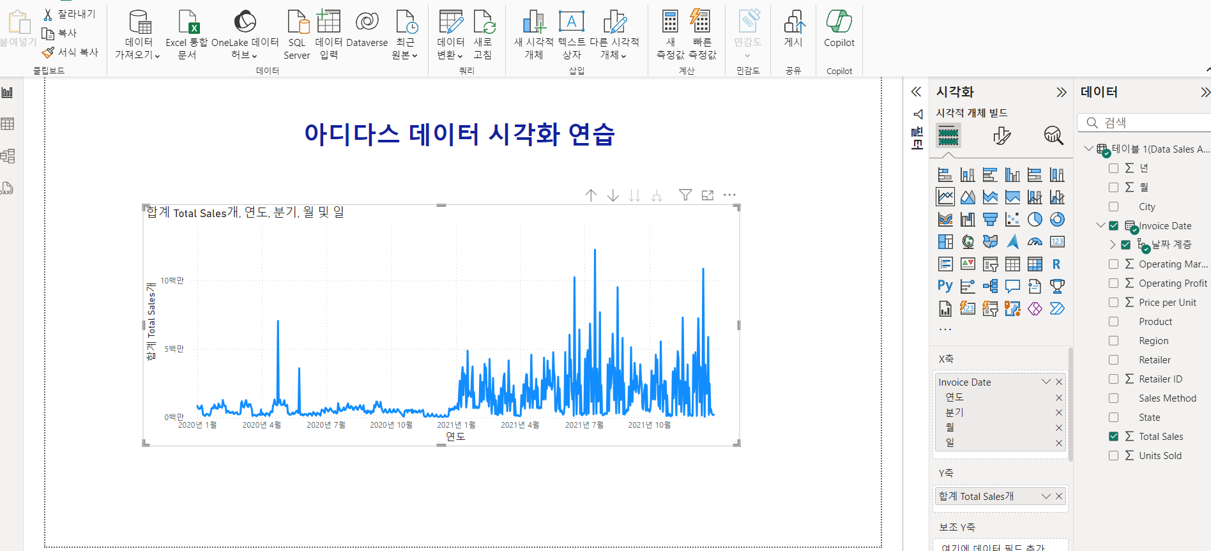Check the City field checkbox
The height and width of the screenshot is (551, 1211).
1113,207
